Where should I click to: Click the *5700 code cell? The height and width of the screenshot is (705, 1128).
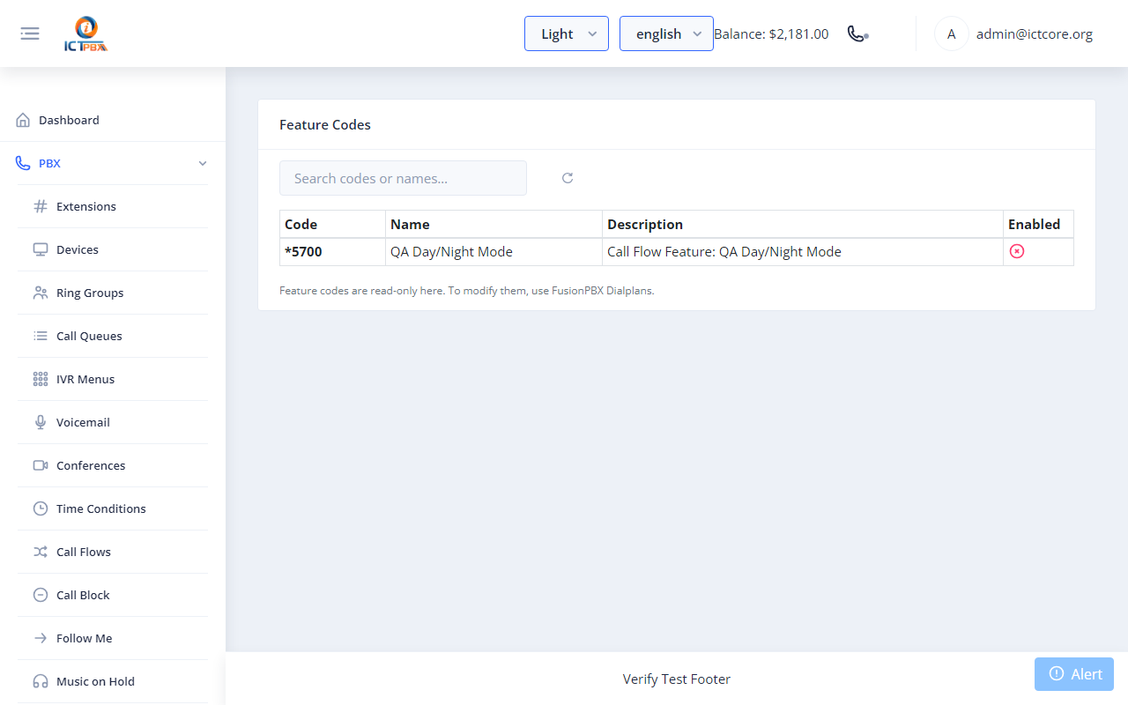(332, 252)
